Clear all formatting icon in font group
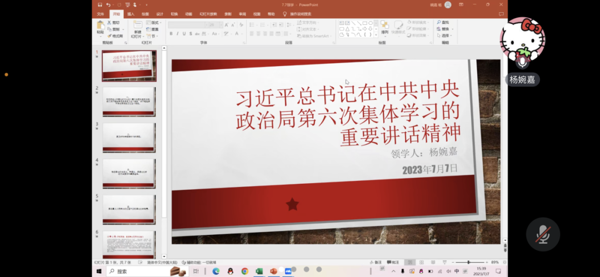Viewport: 600px width, 277px height. tap(241, 24)
